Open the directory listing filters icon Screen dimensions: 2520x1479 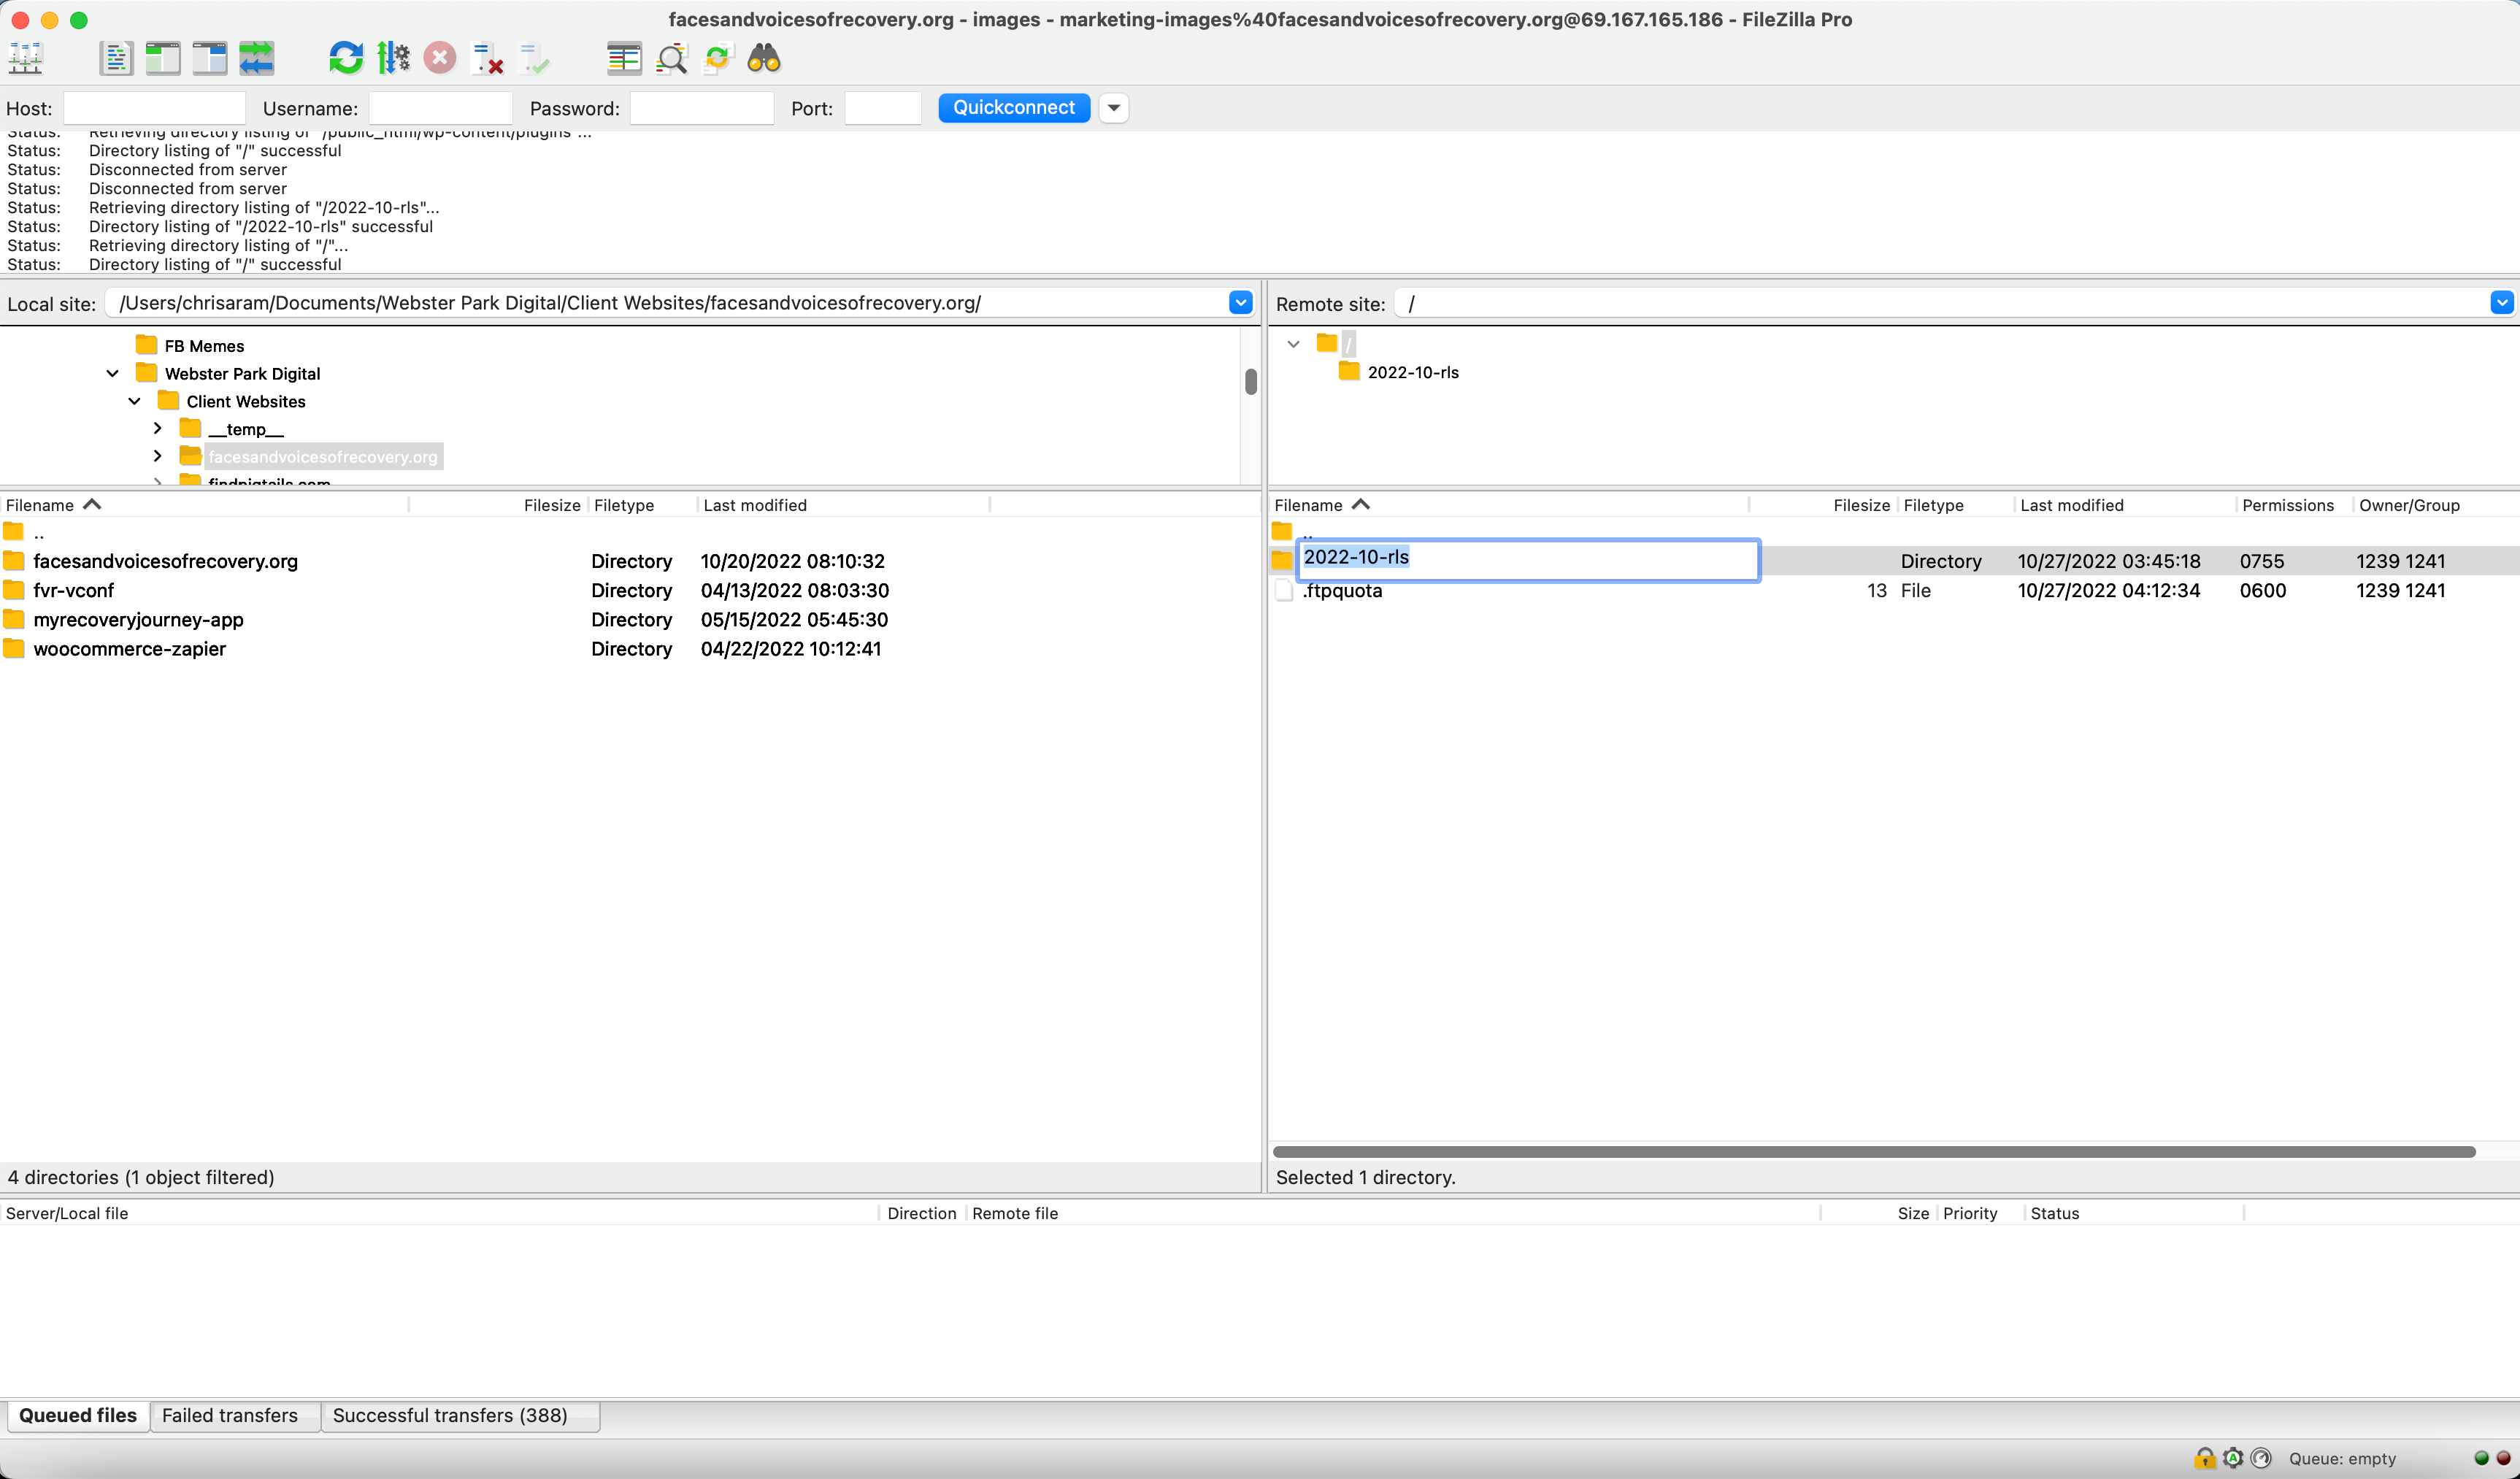[x=624, y=58]
